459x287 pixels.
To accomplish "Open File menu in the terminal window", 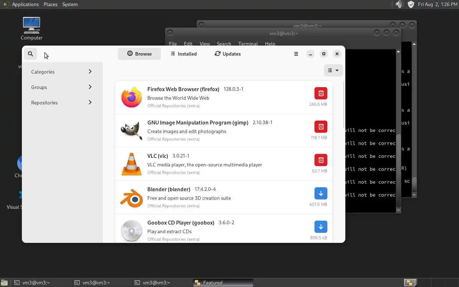I will coord(173,44).
